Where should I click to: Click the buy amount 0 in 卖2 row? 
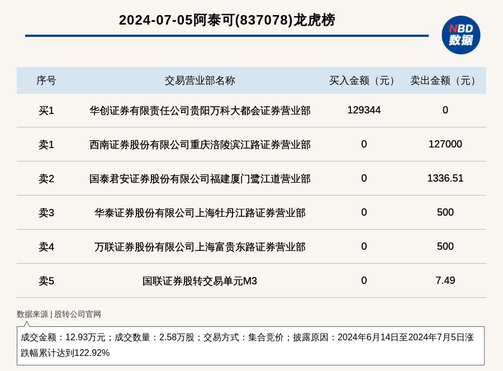pyautogui.click(x=364, y=178)
